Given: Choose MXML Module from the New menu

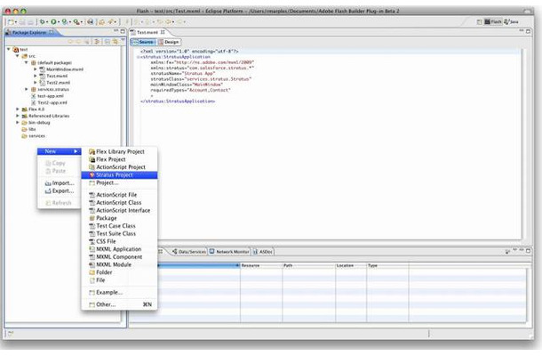Looking at the screenshot, I should point(119,264).
